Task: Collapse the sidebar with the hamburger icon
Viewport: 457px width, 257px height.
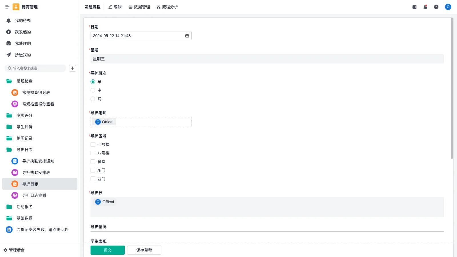Action: pyautogui.click(x=7, y=7)
